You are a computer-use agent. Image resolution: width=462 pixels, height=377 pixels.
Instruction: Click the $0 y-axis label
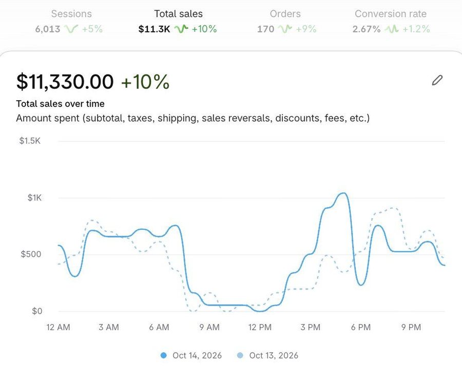coord(37,311)
